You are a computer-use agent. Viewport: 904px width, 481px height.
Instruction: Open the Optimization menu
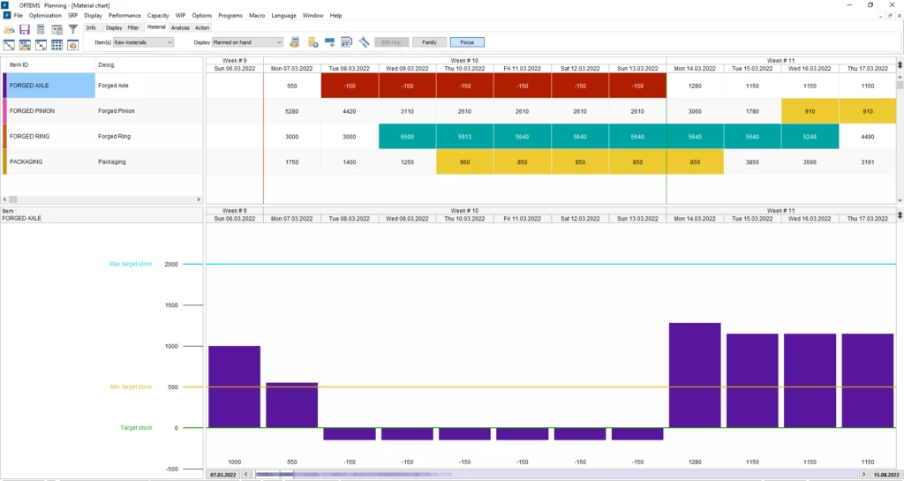(45, 16)
